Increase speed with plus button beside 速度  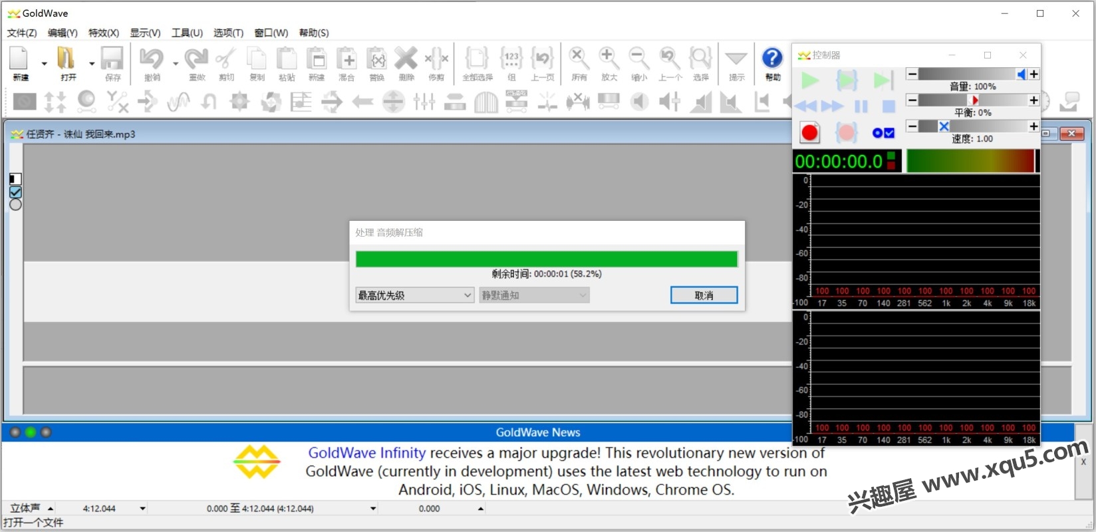click(1033, 126)
